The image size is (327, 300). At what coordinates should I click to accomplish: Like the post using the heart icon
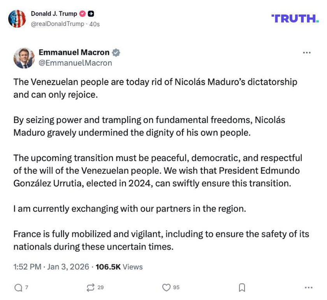point(167,288)
